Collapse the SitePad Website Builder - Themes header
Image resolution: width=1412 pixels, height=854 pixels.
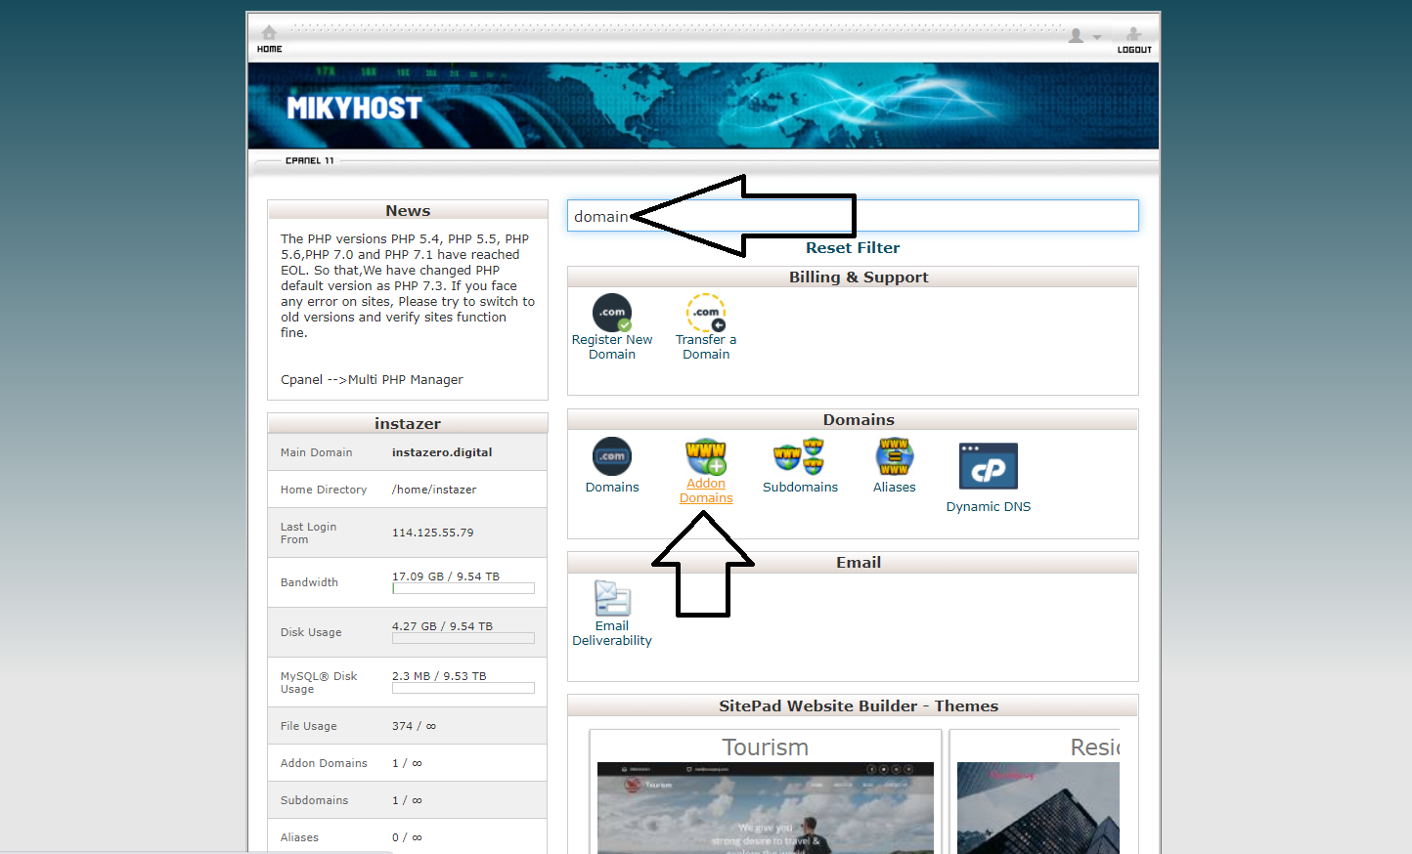pyautogui.click(x=853, y=705)
